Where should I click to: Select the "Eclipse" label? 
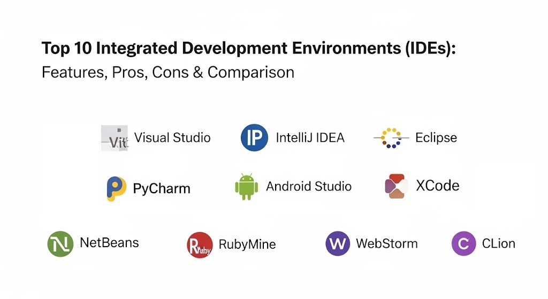coord(436,137)
